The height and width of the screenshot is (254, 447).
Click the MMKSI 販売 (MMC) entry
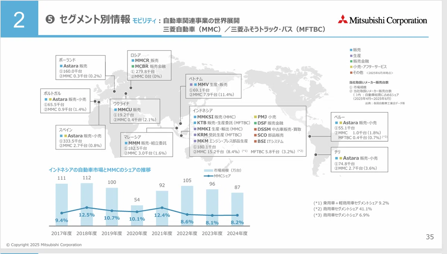coord(215,117)
